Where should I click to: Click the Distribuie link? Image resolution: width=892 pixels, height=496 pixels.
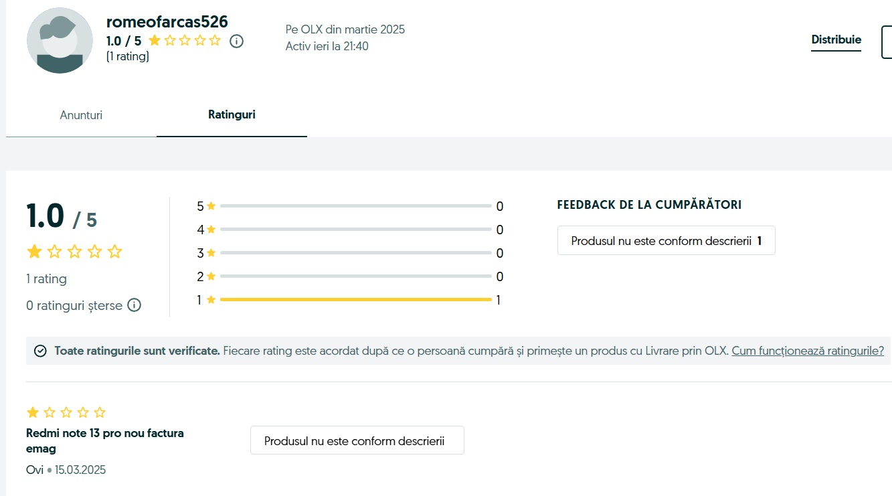pos(836,39)
